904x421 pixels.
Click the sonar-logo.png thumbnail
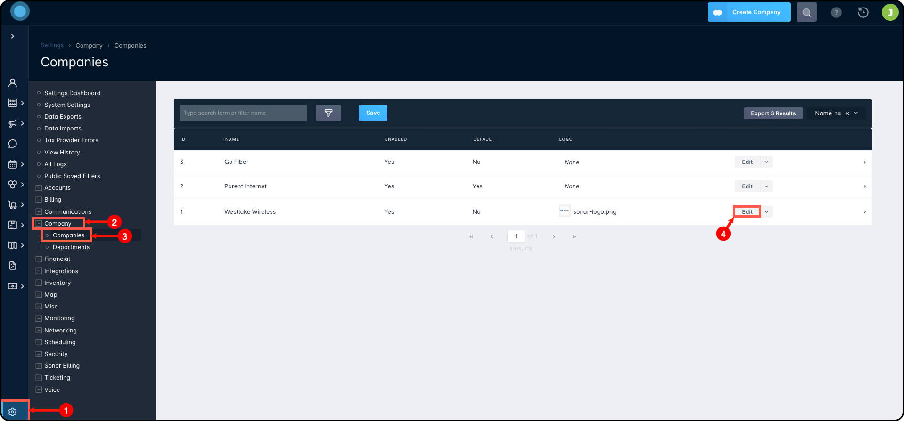(565, 211)
